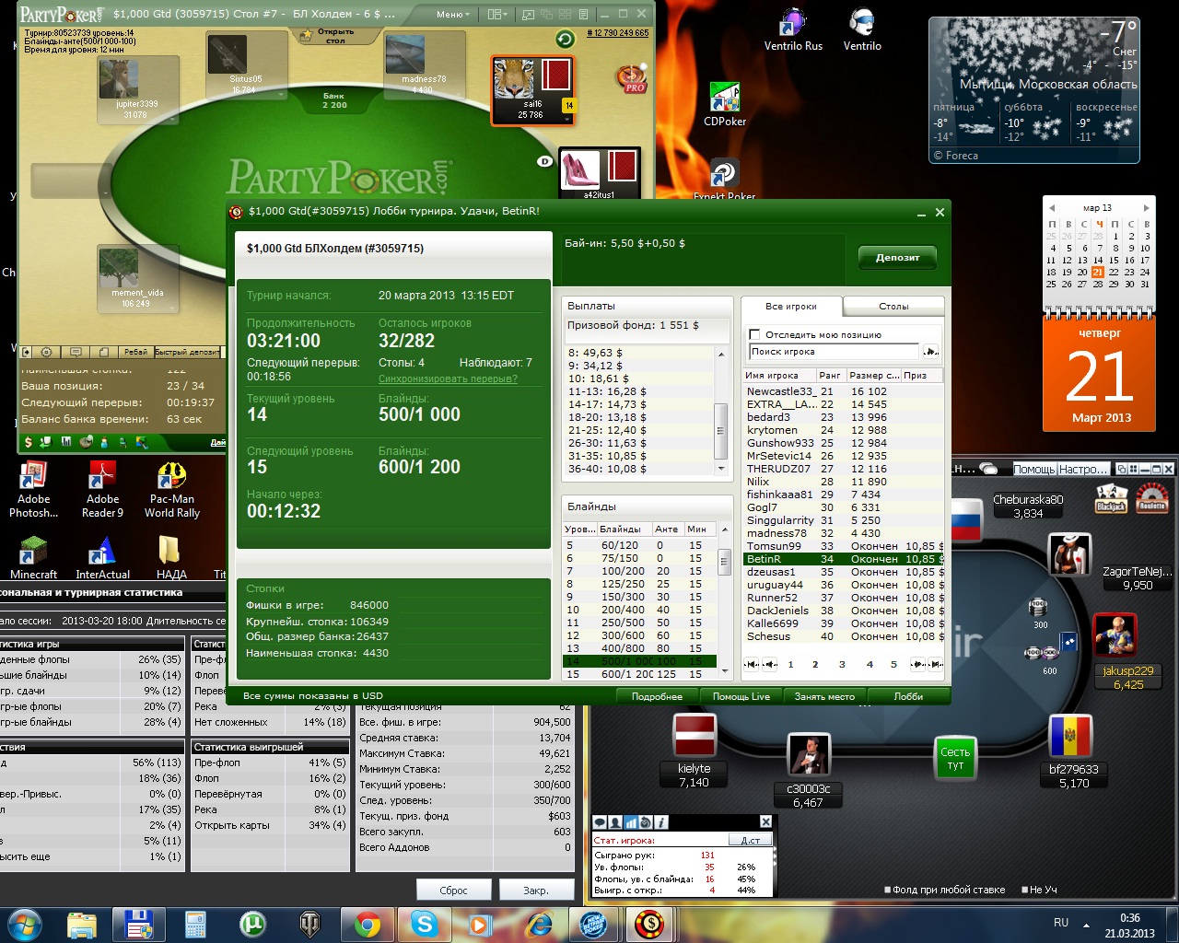
Task: Expand the table layout dropdown next to Меню
Action: 497,15
